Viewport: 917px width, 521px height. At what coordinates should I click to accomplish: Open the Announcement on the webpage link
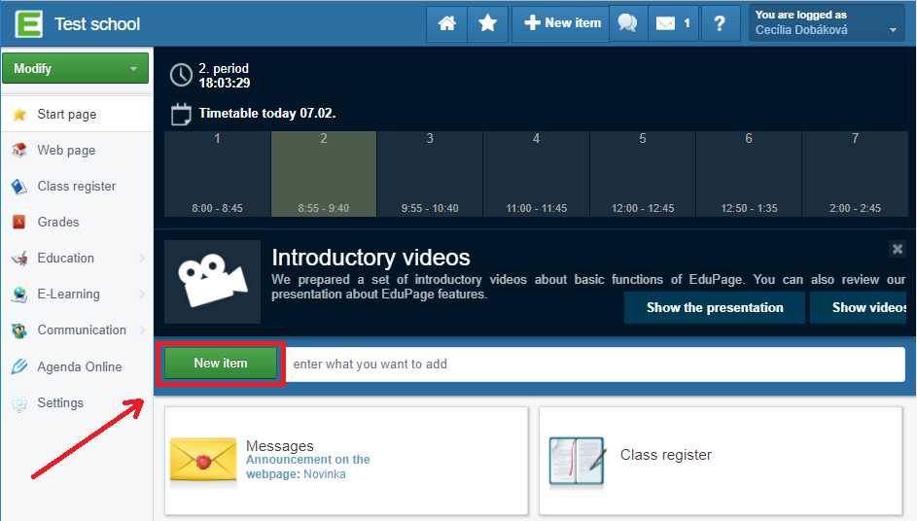point(307,460)
